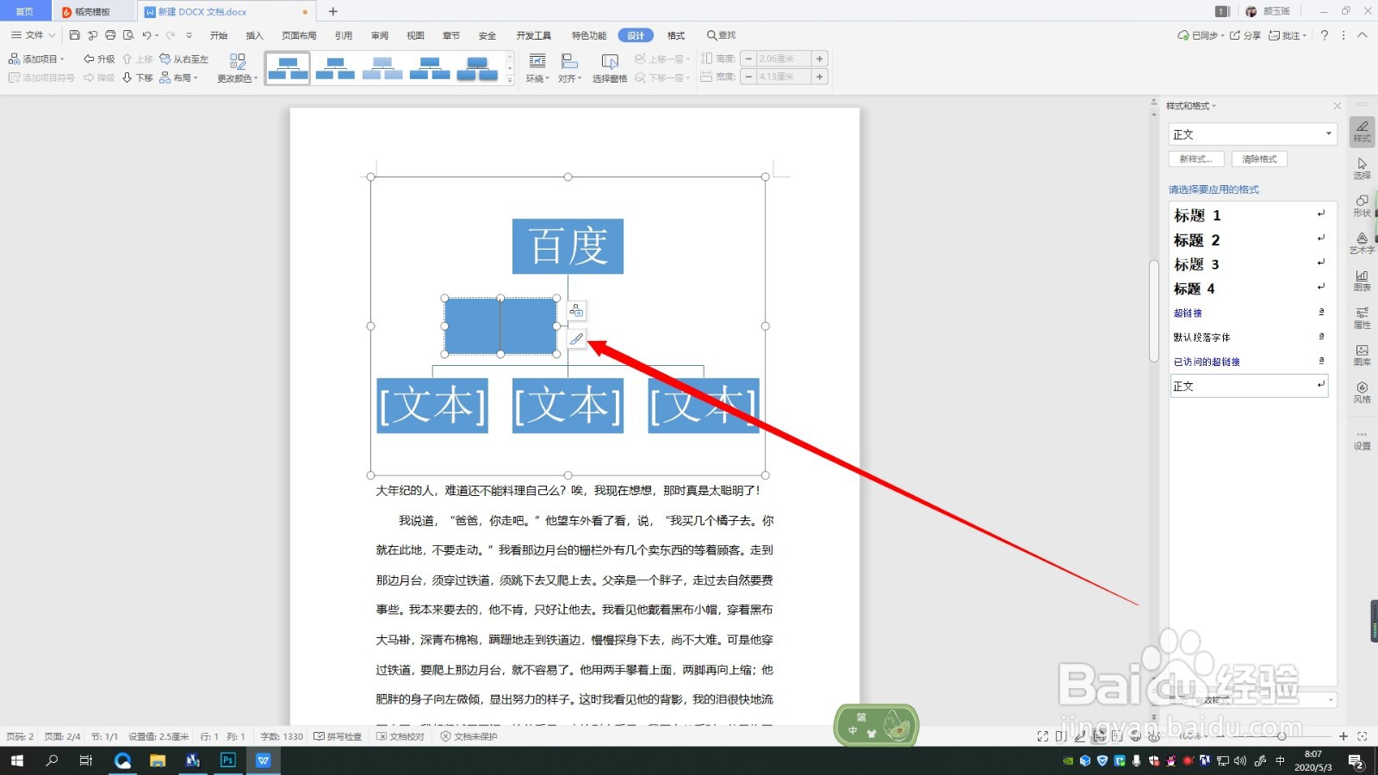1378x775 pixels.
Task: Open the 设置 settings sidebar item
Action: click(1362, 440)
